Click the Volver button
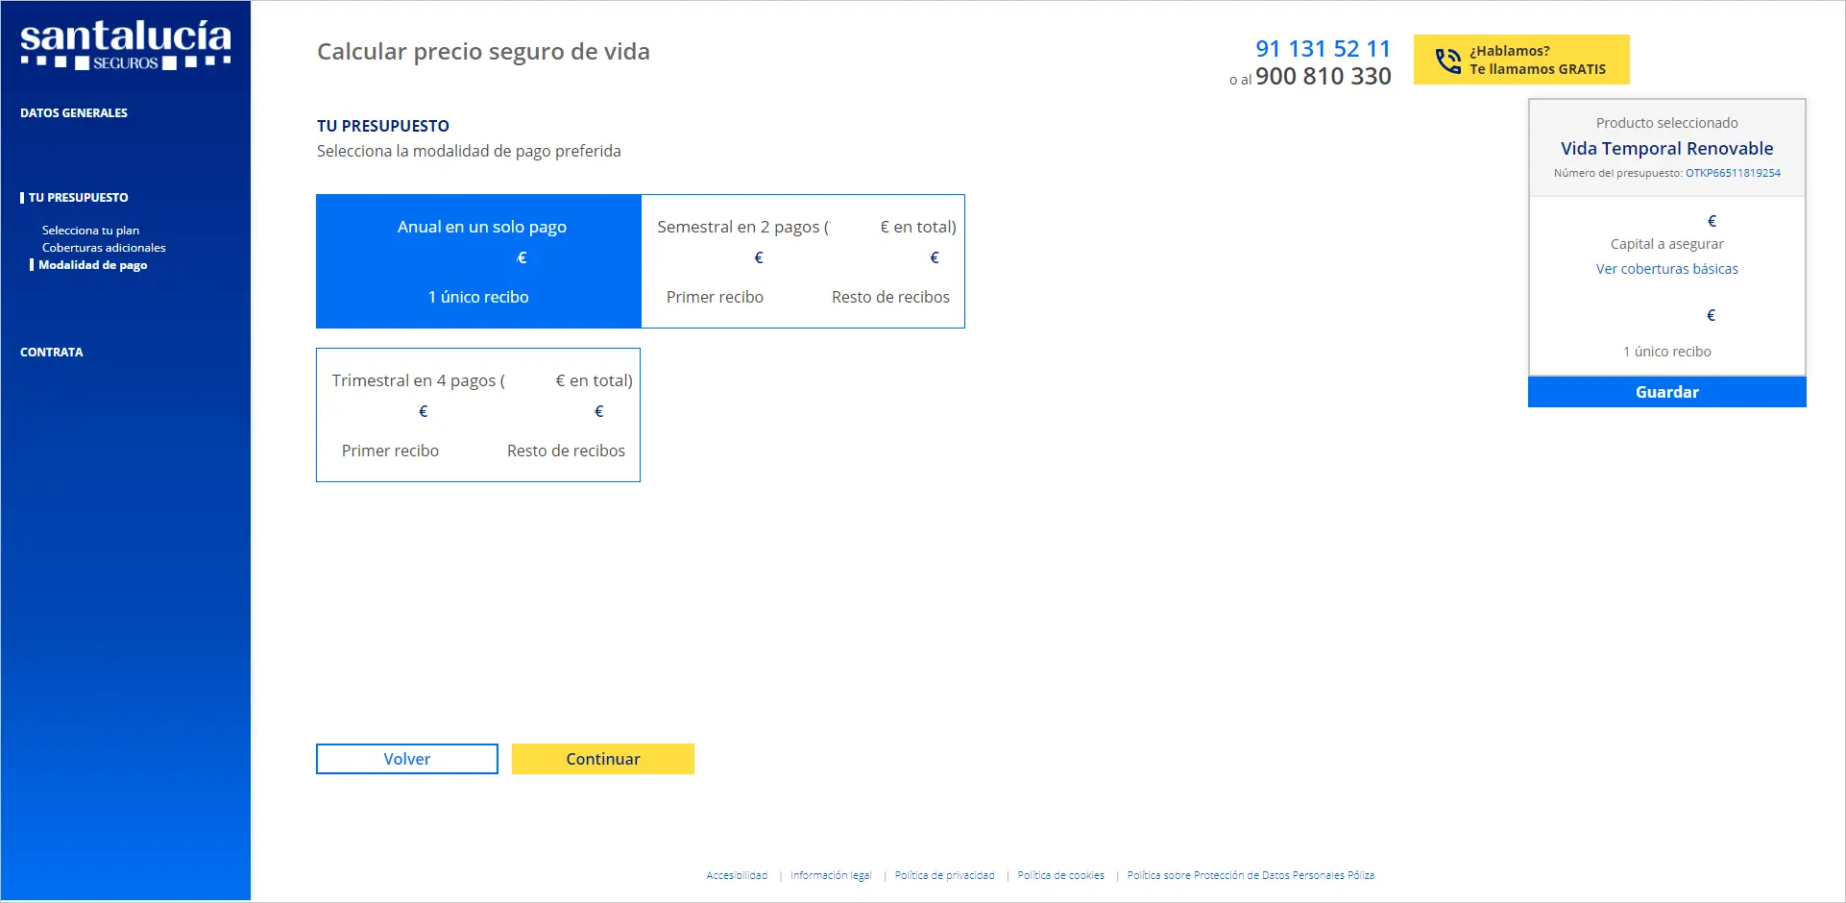This screenshot has width=1846, height=903. pos(407,759)
